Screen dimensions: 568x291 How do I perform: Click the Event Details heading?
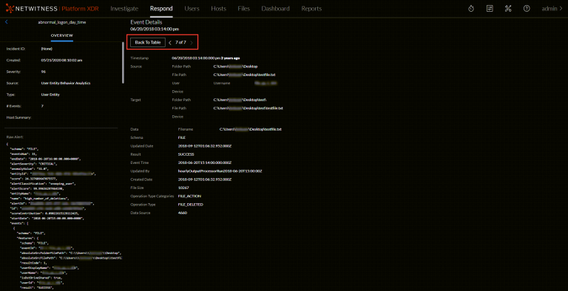(x=146, y=22)
